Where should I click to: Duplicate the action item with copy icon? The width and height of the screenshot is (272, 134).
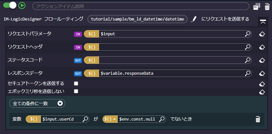click(x=257, y=6)
